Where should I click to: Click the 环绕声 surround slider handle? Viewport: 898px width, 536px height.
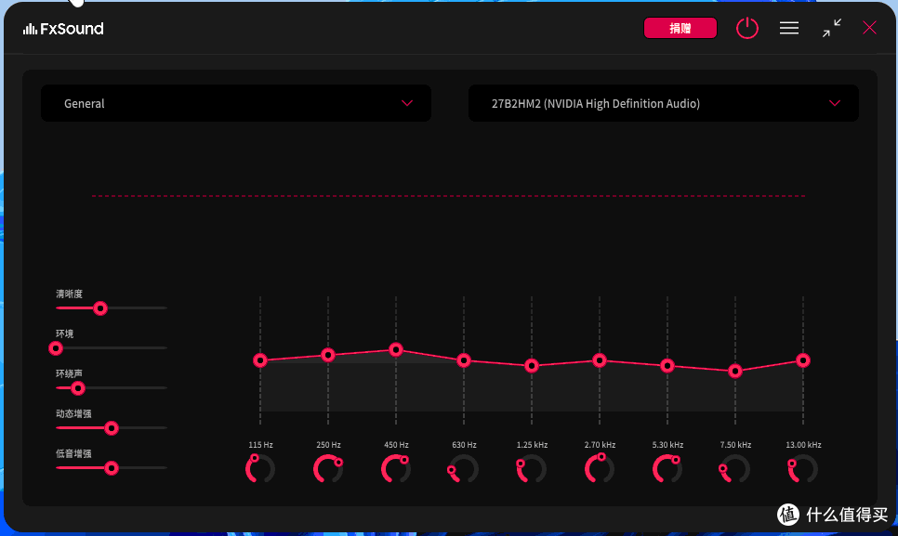point(78,388)
